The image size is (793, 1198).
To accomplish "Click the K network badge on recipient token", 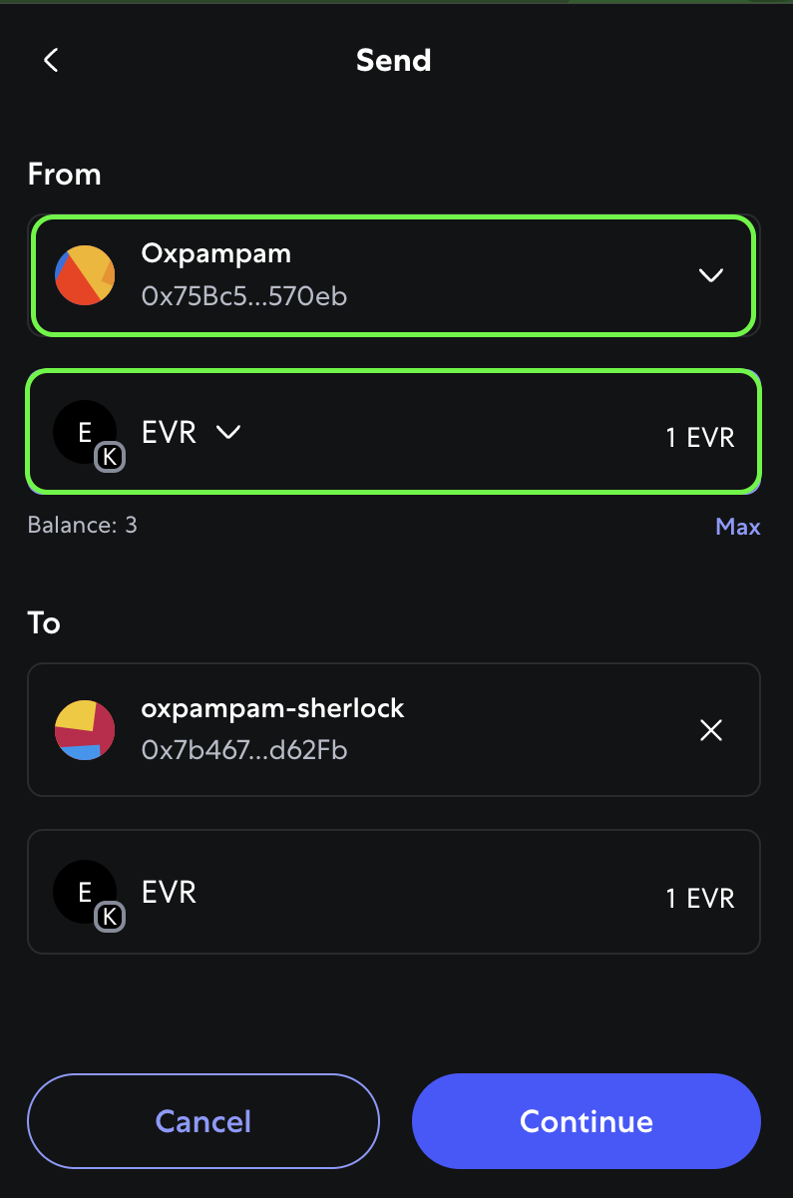I will (x=110, y=917).
